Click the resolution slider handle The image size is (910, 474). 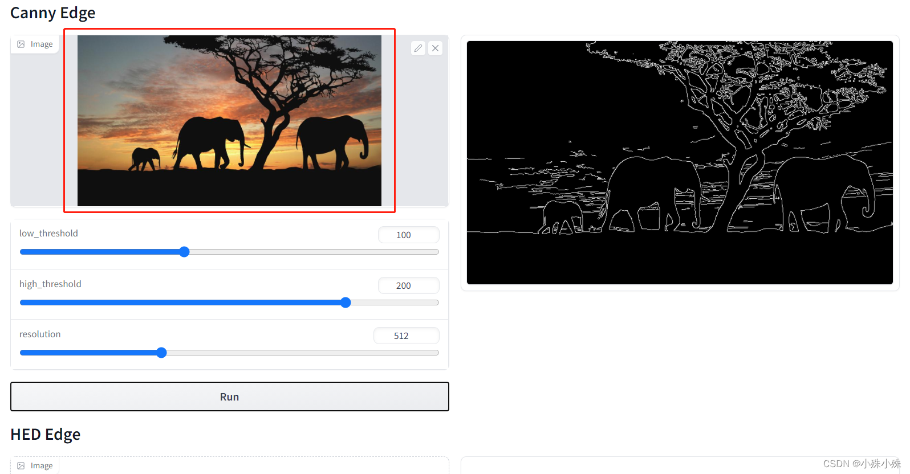(161, 353)
